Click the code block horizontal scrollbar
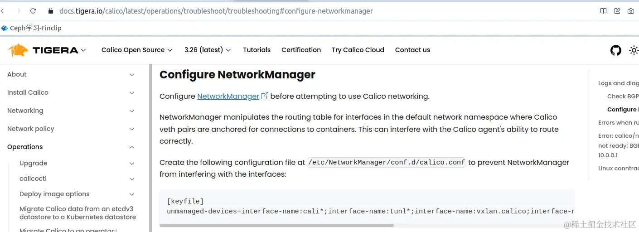This screenshot has width=639, height=232. coord(276,225)
